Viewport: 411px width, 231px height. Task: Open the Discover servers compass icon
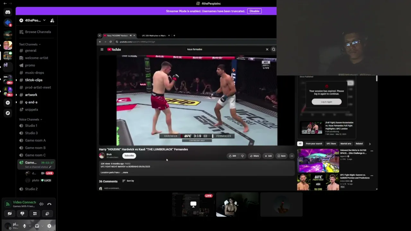tap(8, 113)
